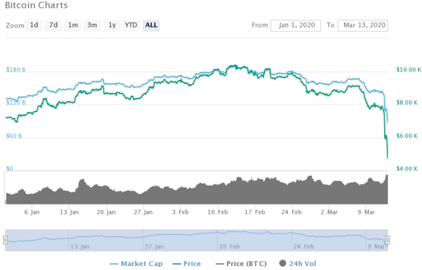The height and width of the screenshot is (270, 422).
Task: Click the navigator timeline at 27. Jan
Action: pyautogui.click(x=154, y=246)
